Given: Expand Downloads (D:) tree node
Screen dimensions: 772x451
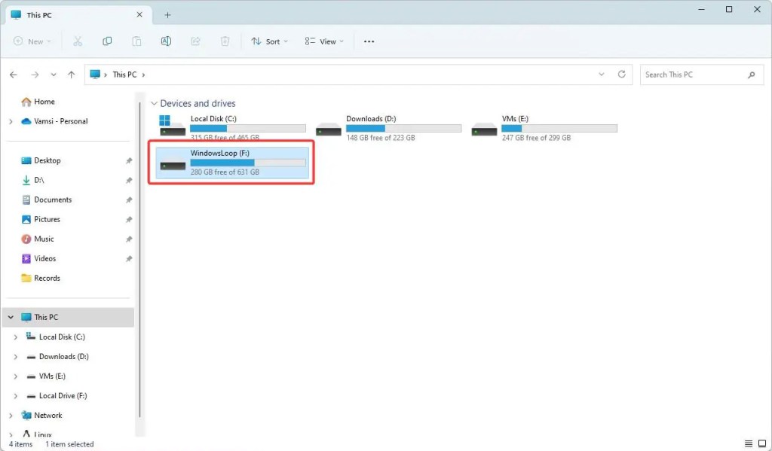Looking at the screenshot, I should click(x=16, y=357).
